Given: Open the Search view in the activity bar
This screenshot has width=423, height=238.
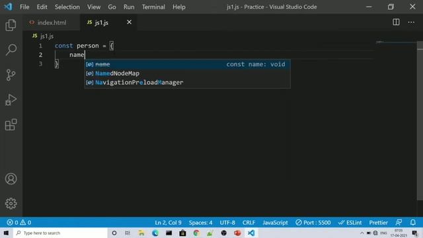Looking at the screenshot, I should pos(11,50).
